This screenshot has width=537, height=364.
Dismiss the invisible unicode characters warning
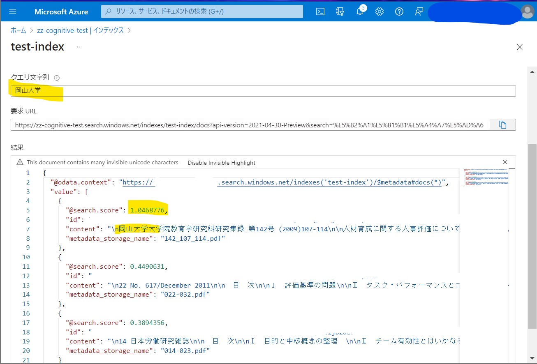click(505, 162)
